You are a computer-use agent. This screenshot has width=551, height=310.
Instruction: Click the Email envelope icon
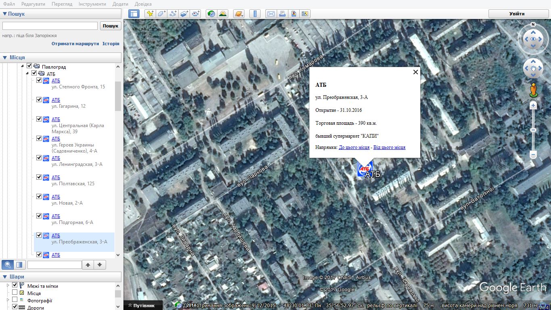pos(271,14)
